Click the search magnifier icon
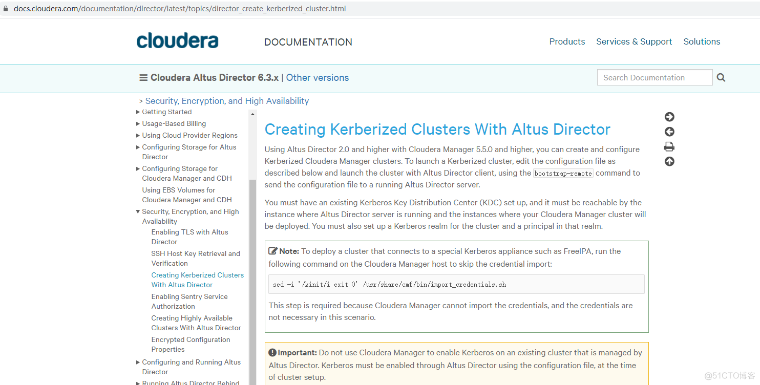Viewport: 760px width, 385px height. (721, 77)
